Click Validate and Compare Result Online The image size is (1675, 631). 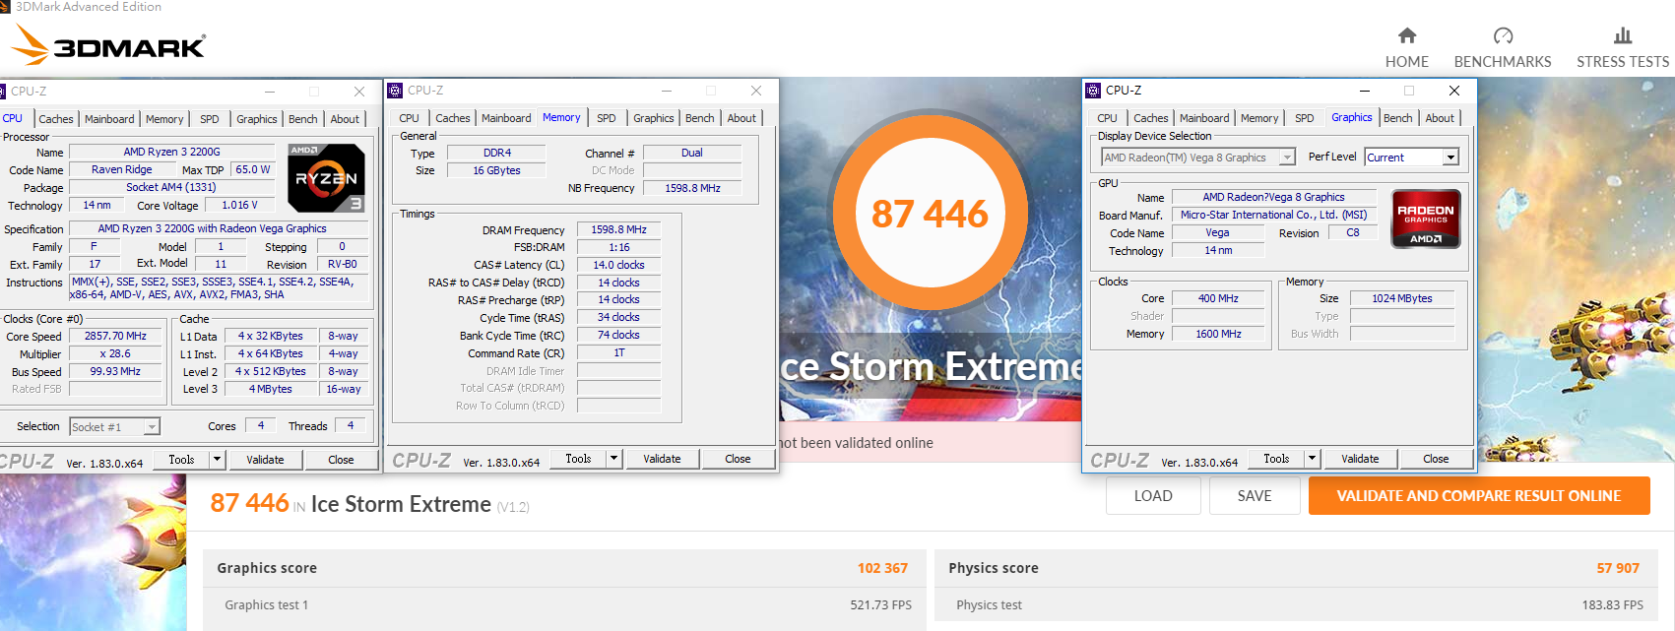click(x=1479, y=496)
